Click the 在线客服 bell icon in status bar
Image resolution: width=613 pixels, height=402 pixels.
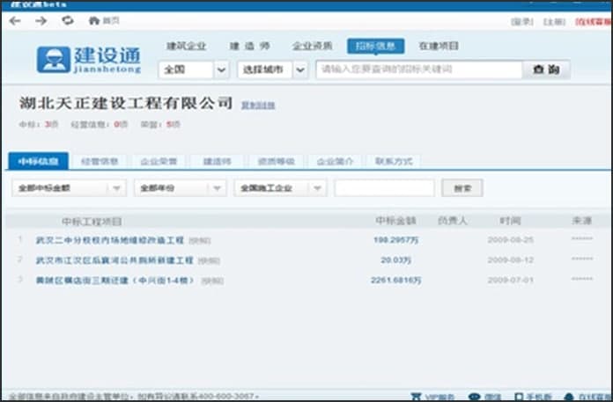coord(569,397)
